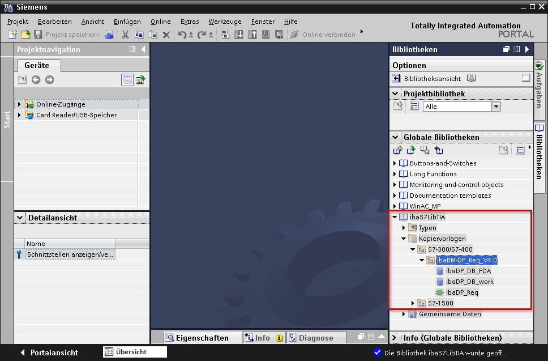Click the new project icon in toolbar
Screen dimensions: 548x361
12,34
